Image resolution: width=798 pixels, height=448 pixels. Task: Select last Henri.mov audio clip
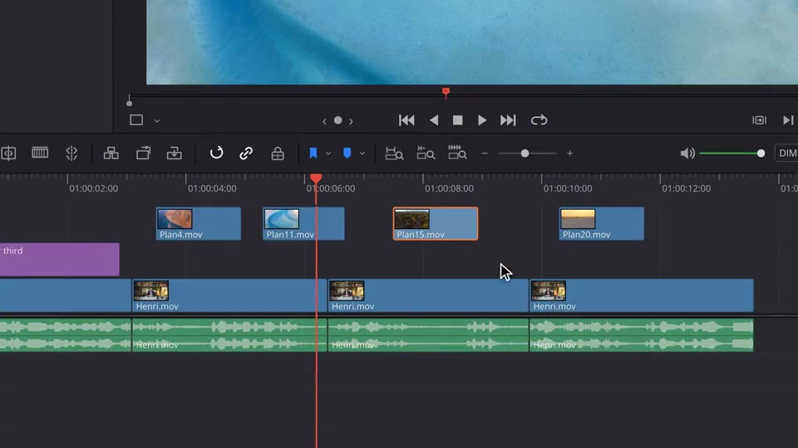[x=641, y=334]
